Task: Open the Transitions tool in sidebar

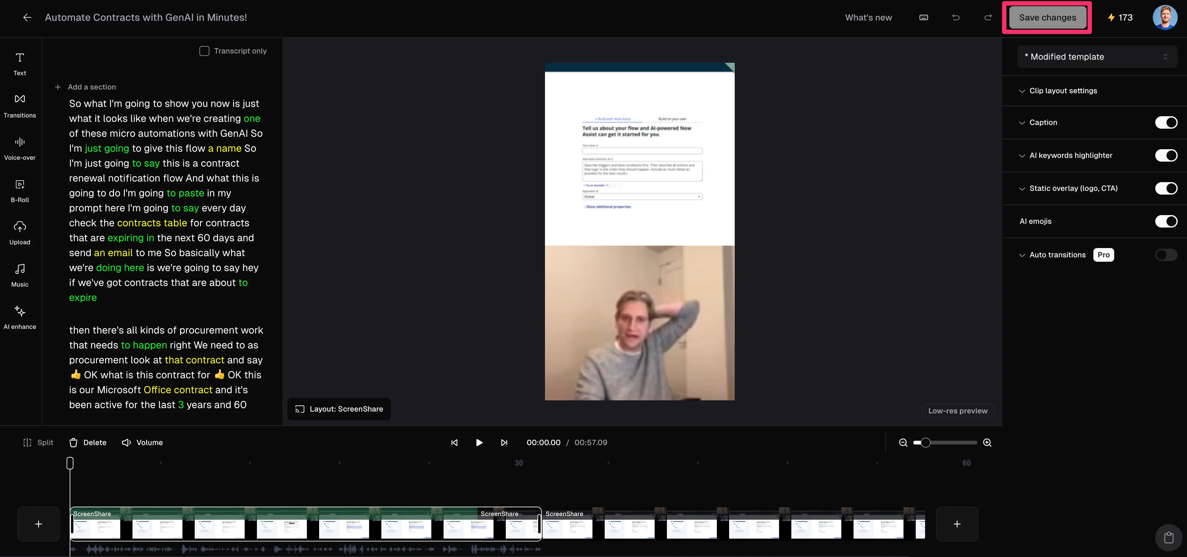Action: click(x=20, y=106)
